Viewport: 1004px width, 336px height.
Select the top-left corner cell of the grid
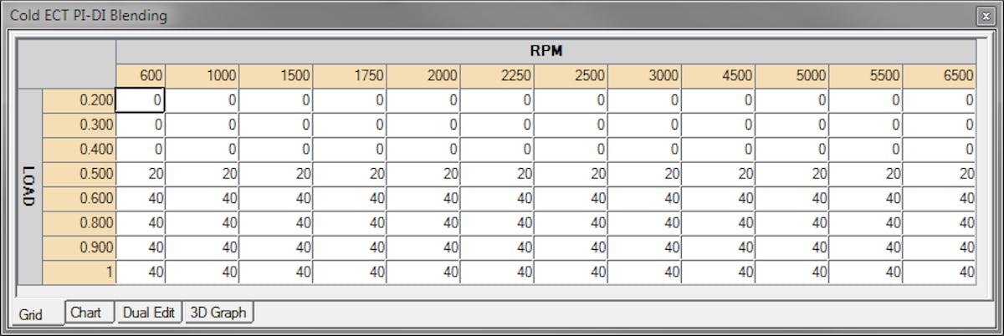(66, 63)
